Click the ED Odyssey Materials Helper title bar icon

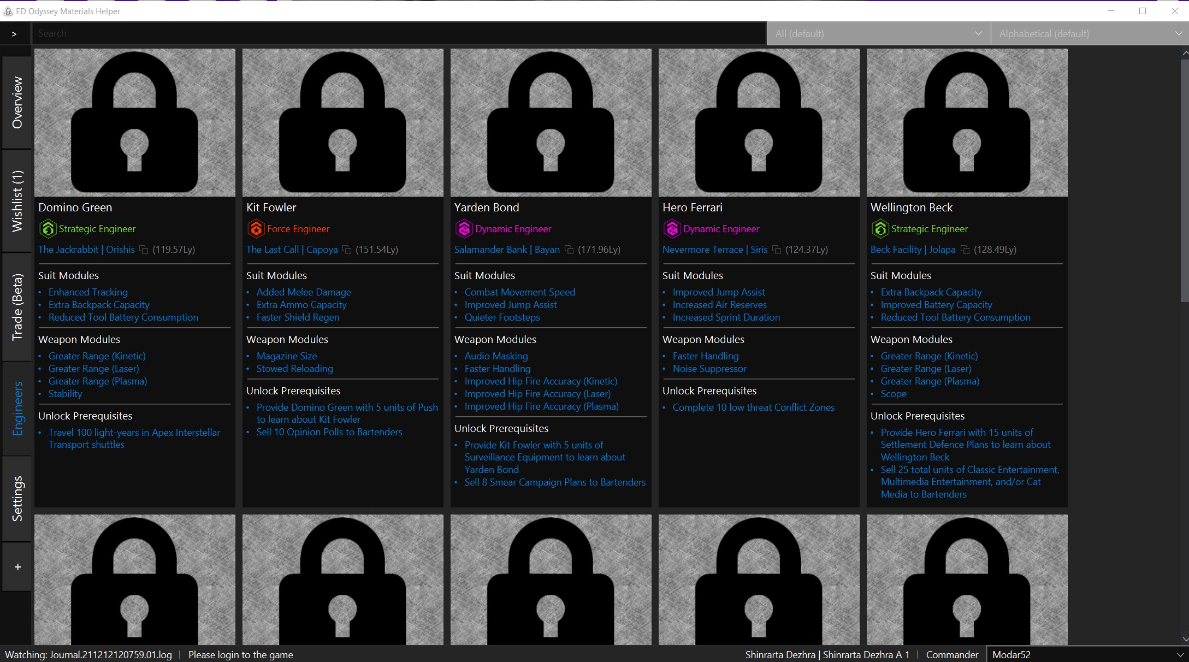pyautogui.click(x=8, y=10)
